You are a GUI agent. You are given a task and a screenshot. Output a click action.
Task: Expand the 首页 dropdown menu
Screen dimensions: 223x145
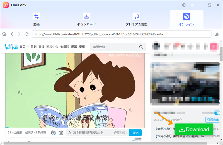point(24,47)
